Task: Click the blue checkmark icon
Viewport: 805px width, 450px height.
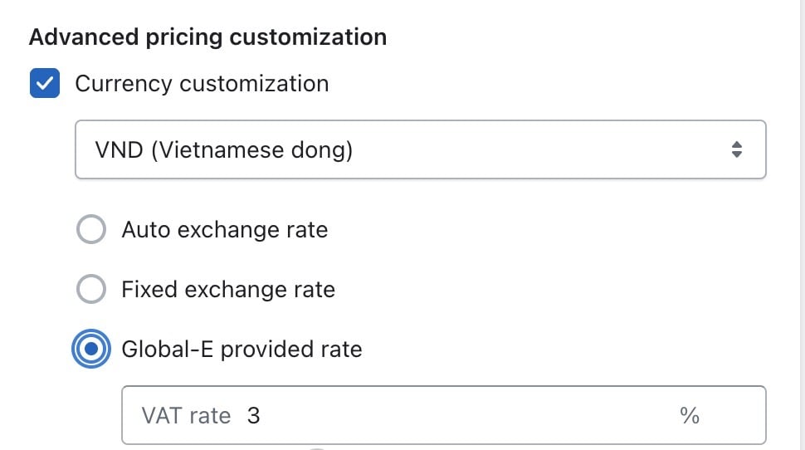Action: pos(45,83)
